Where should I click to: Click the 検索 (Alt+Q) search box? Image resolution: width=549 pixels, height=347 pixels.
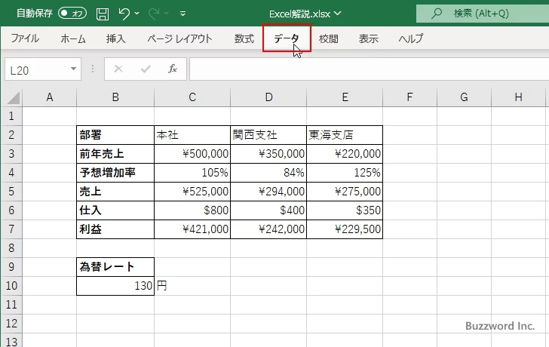[x=483, y=14]
